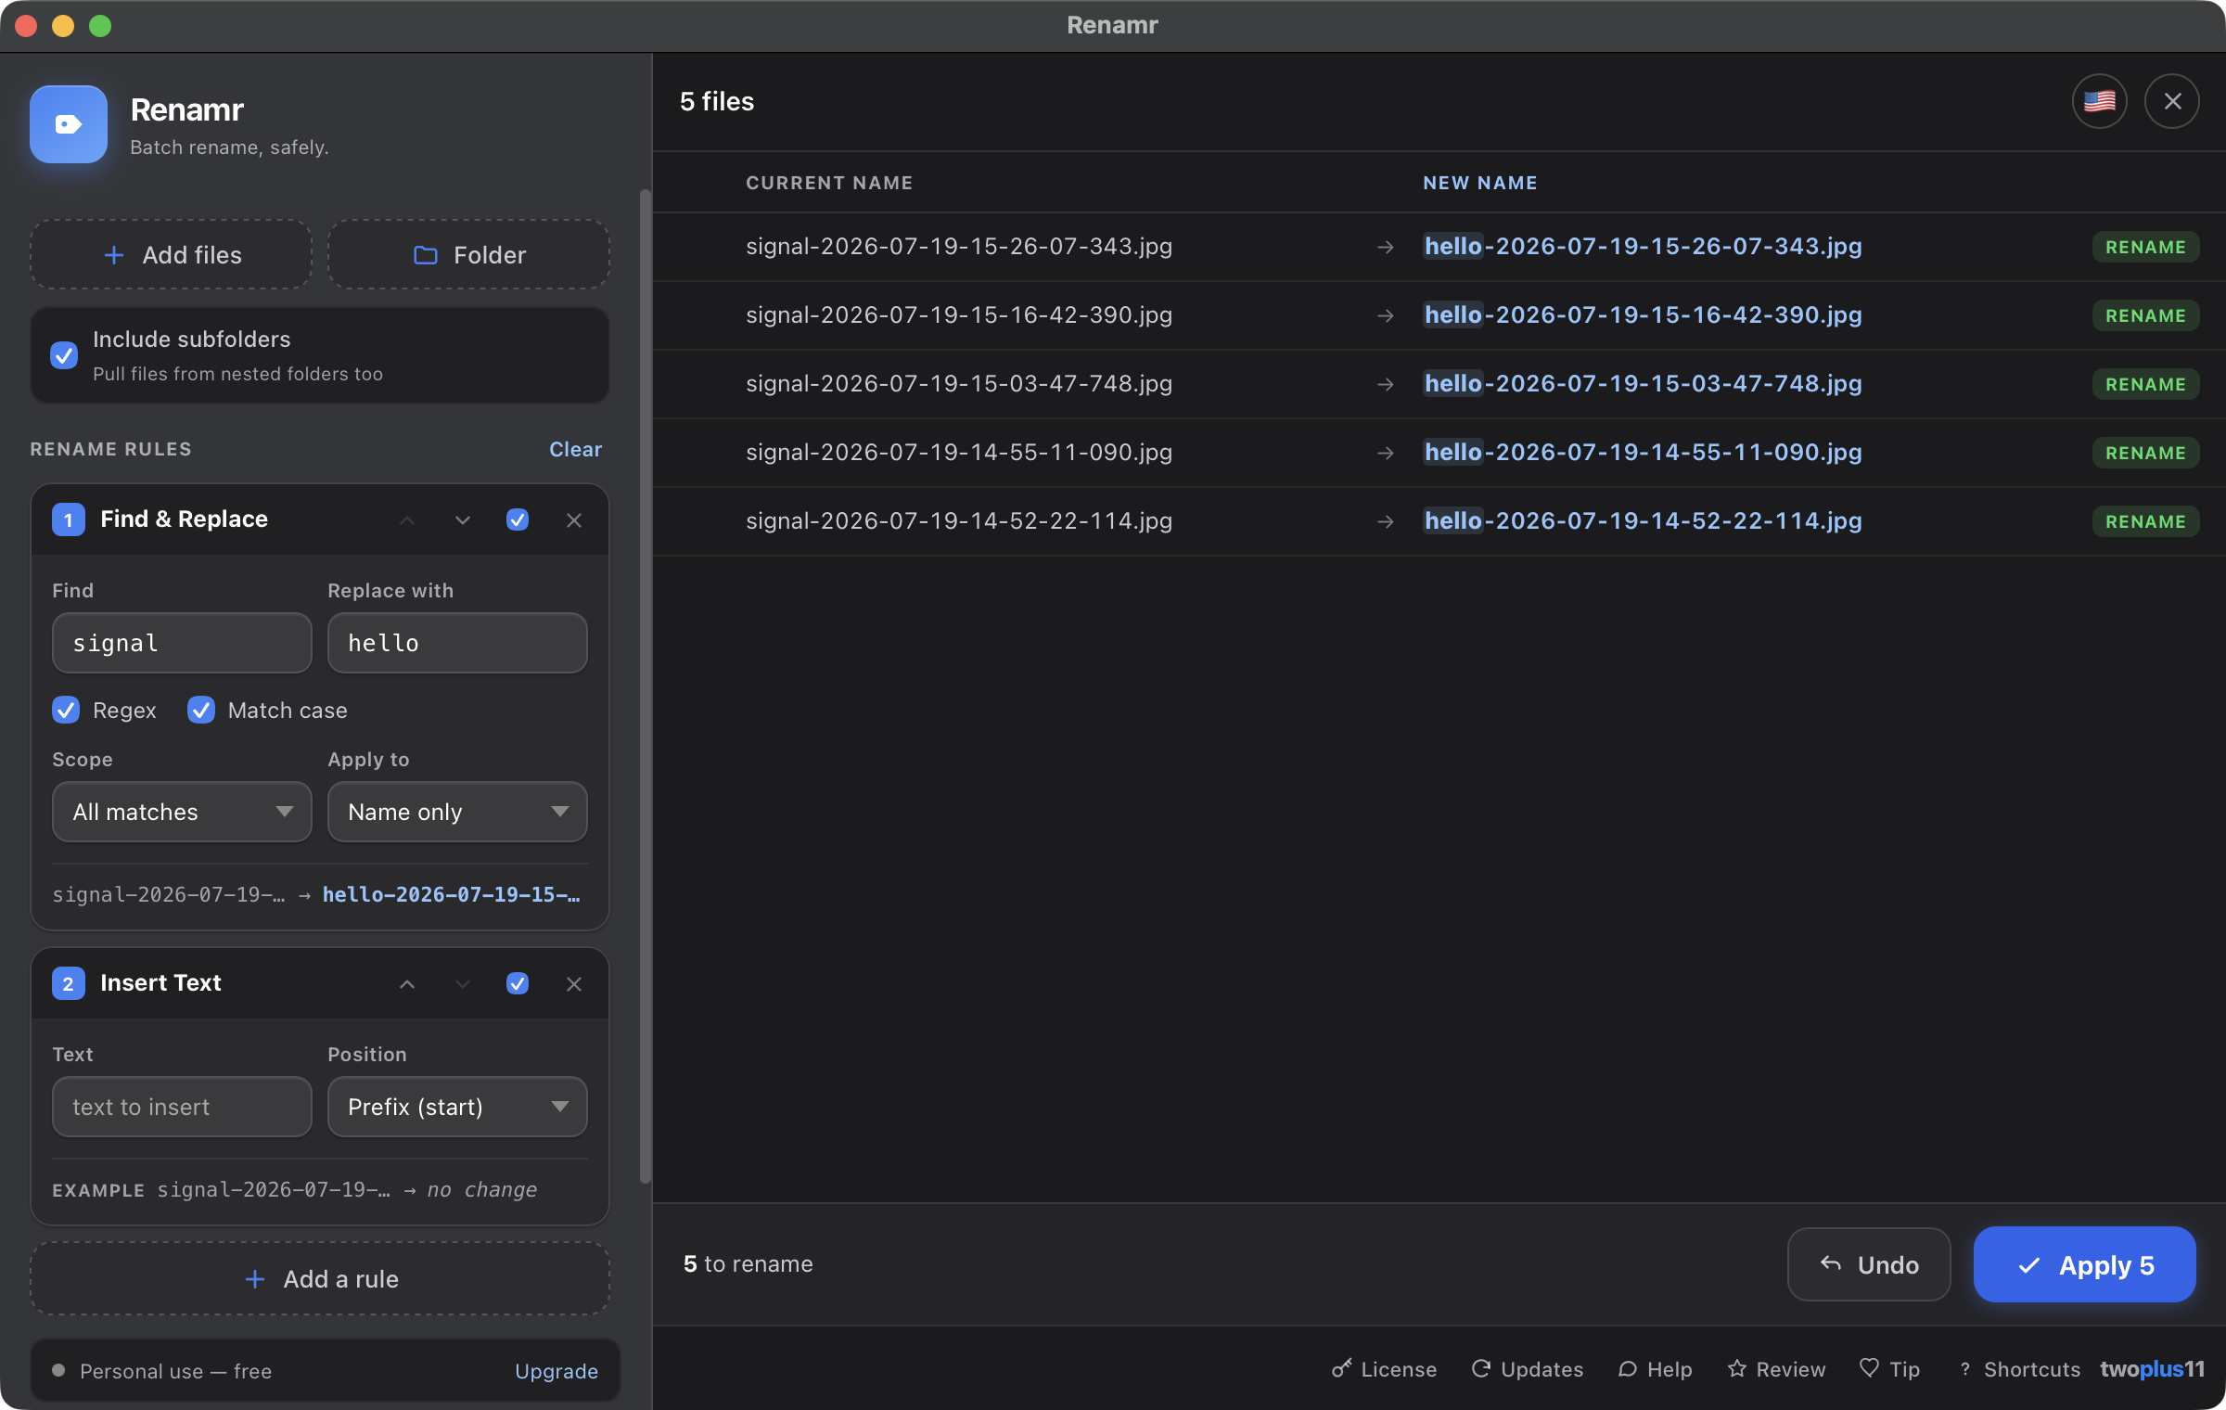This screenshot has width=2226, height=1410.
Task: Disable the Find & Replace rule checkbox
Action: tap(518, 519)
